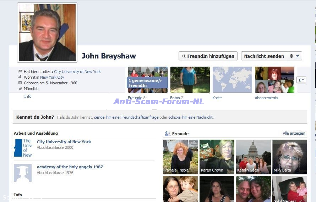Expand the dropdown numbered 1 beside Abonnements
The width and height of the screenshot is (316, 202).
pyautogui.click(x=301, y=80)
